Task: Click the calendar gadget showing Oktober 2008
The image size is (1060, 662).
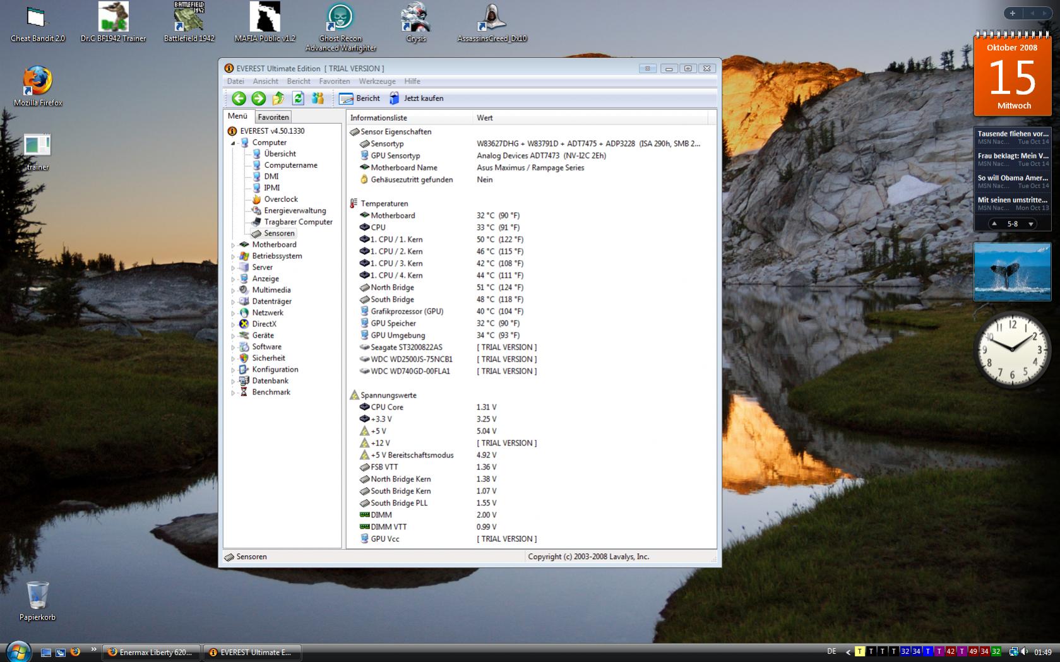Action: [x=1013, y=75]
